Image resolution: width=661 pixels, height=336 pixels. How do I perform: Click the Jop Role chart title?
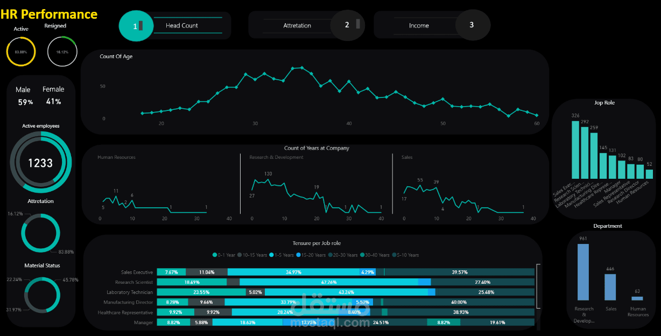coord(604,102)
